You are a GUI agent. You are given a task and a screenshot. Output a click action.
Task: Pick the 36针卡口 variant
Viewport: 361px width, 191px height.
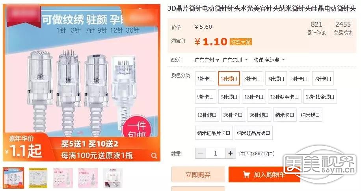(233, 115)
